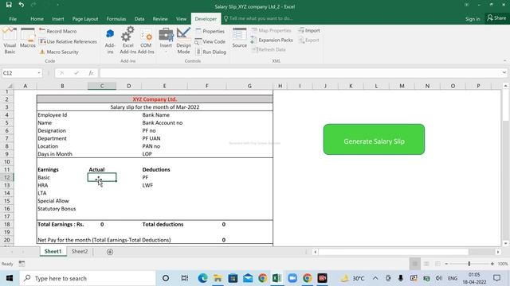Open File Explorer from taskbar

pyautogui.click(x=218, y=278)
